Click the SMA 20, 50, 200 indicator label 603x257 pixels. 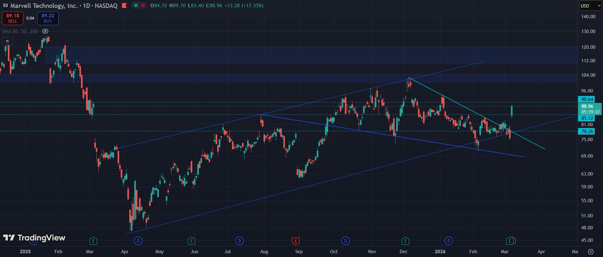20,31
